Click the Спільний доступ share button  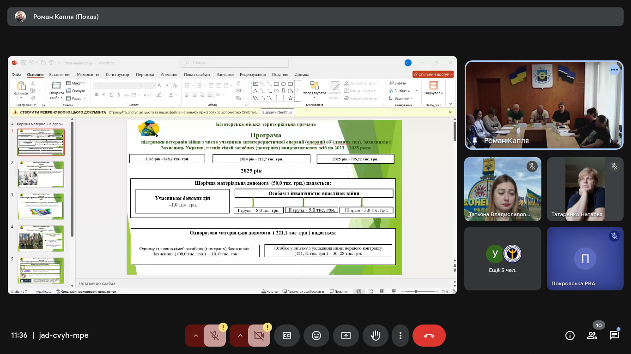tap(433, 74)
